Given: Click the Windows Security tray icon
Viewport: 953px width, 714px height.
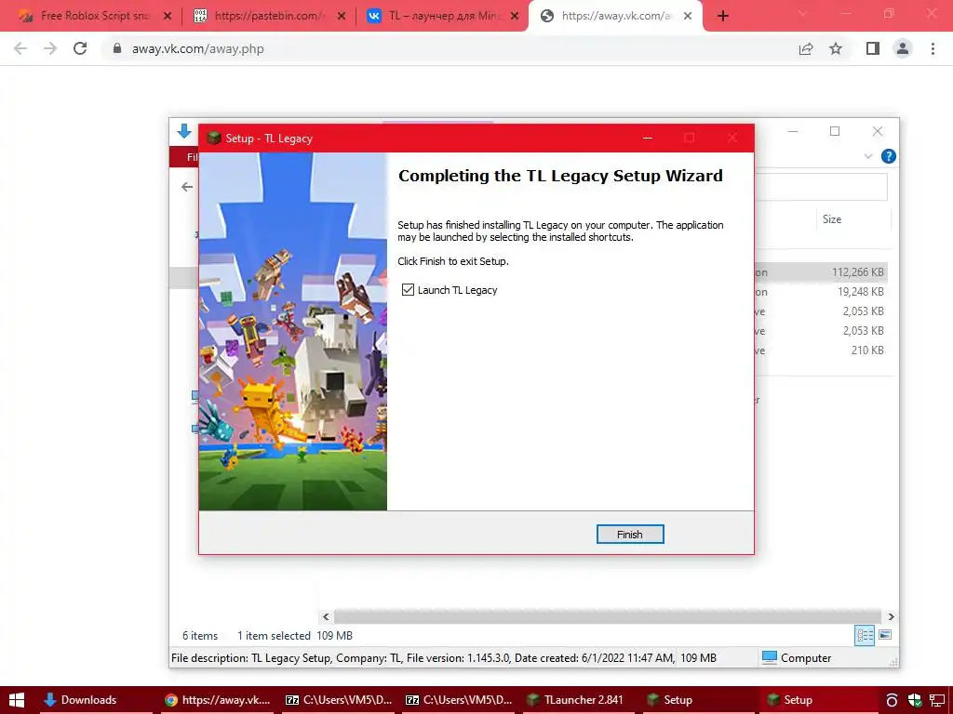Looking at the screenshot, I should click(915, 700).
